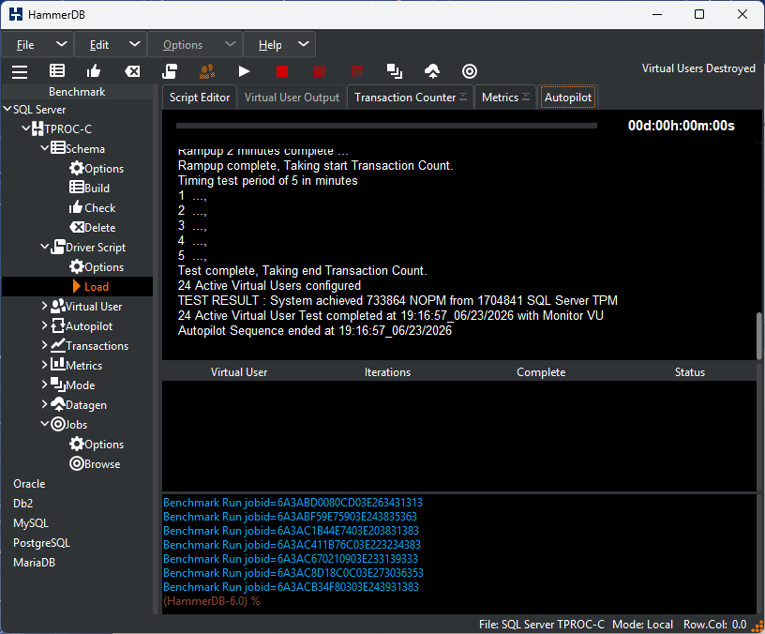The height and width of the screenshot is (634, 765).
Task: Open the Script Editor tab
Action: 200,98
